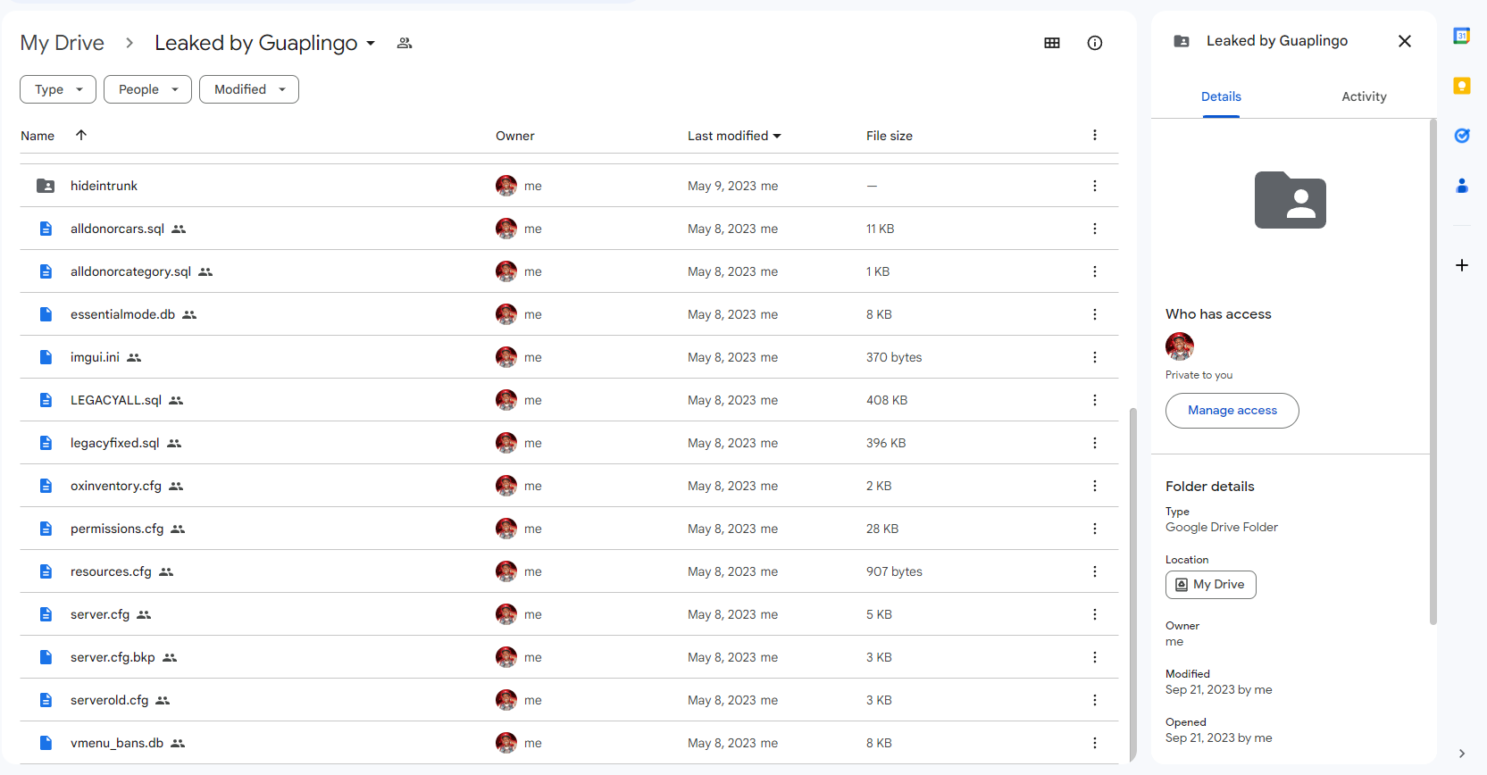Switch to grid layout view
The image size is (1487, 775).
click(x=1052, y=43)
